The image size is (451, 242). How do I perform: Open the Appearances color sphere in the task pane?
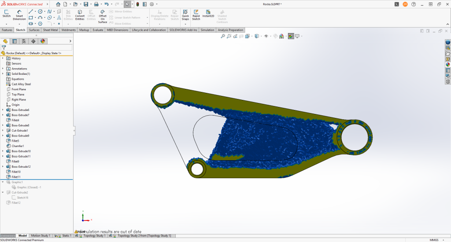pyautogui.click(x=448, y=65)
